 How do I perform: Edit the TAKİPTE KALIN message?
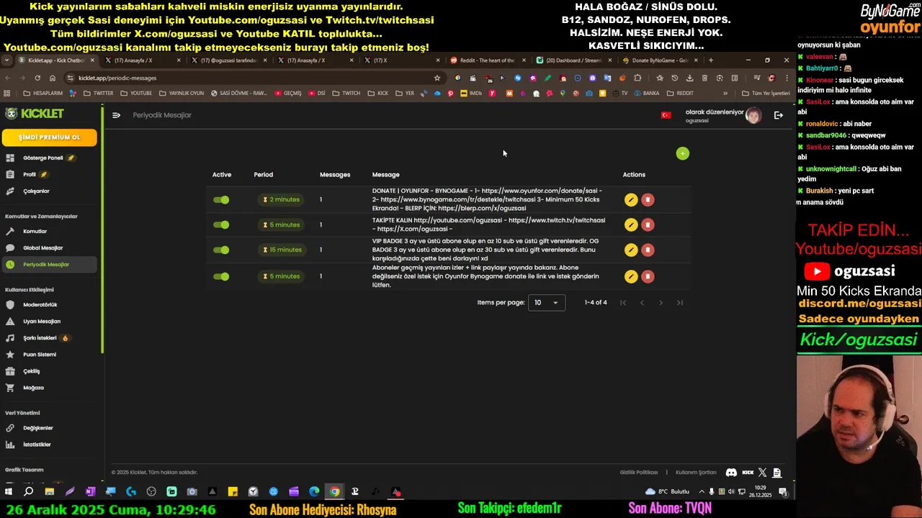631,225
